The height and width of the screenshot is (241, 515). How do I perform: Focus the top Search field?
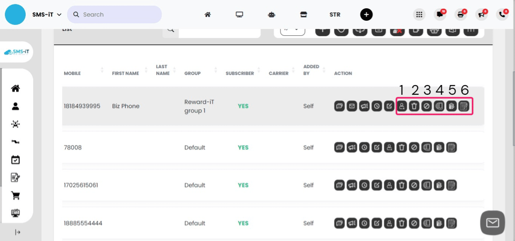pos(115,15)
